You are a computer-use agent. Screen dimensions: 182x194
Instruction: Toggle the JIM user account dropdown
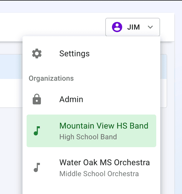(x=132, y=27)
